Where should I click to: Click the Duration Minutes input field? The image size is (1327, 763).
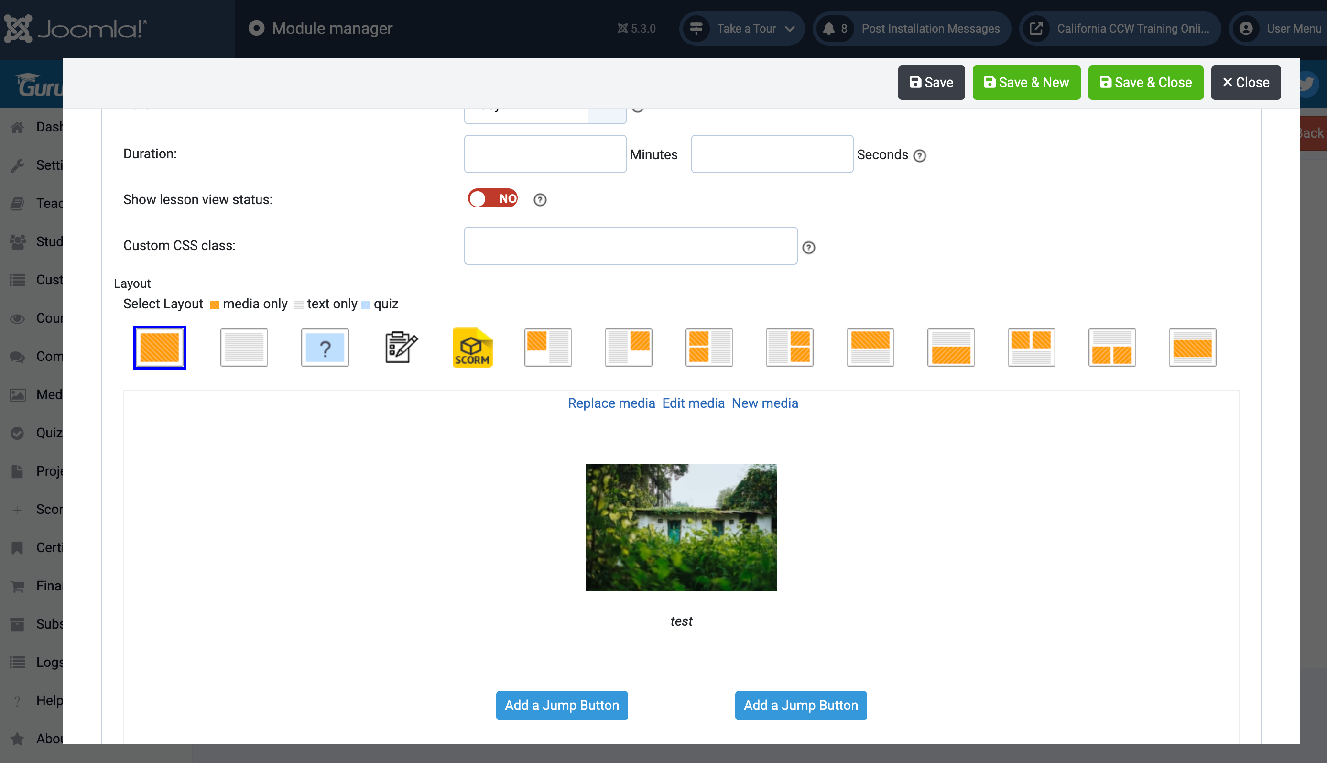click(x=545, y=154)
